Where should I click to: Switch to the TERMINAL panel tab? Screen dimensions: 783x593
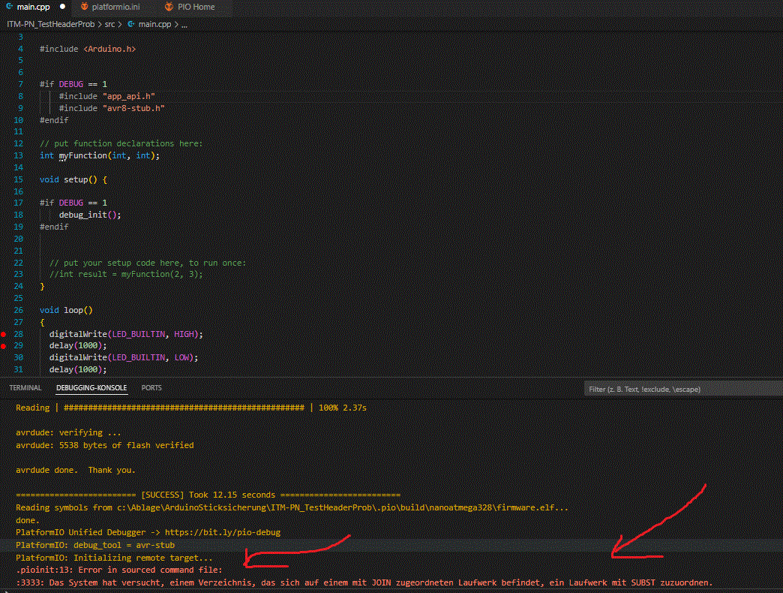click(25, 388)
